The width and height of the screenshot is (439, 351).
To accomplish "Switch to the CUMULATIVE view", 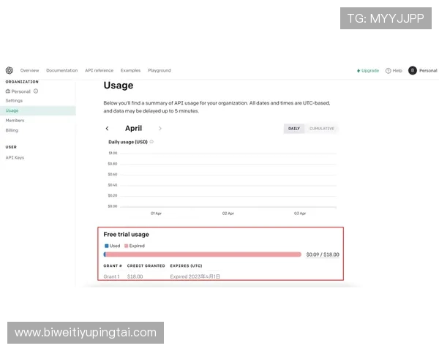I will [322, 129].
